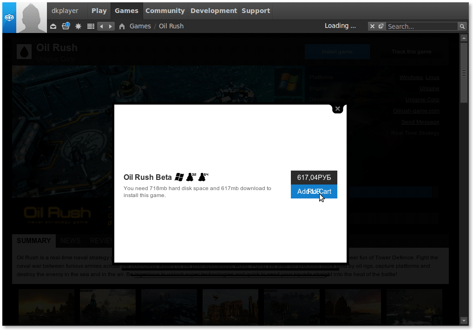This screenshot has height=330, width=473.
Task: Click the vertical scrollbar thumb
Action: pos(464,73)
